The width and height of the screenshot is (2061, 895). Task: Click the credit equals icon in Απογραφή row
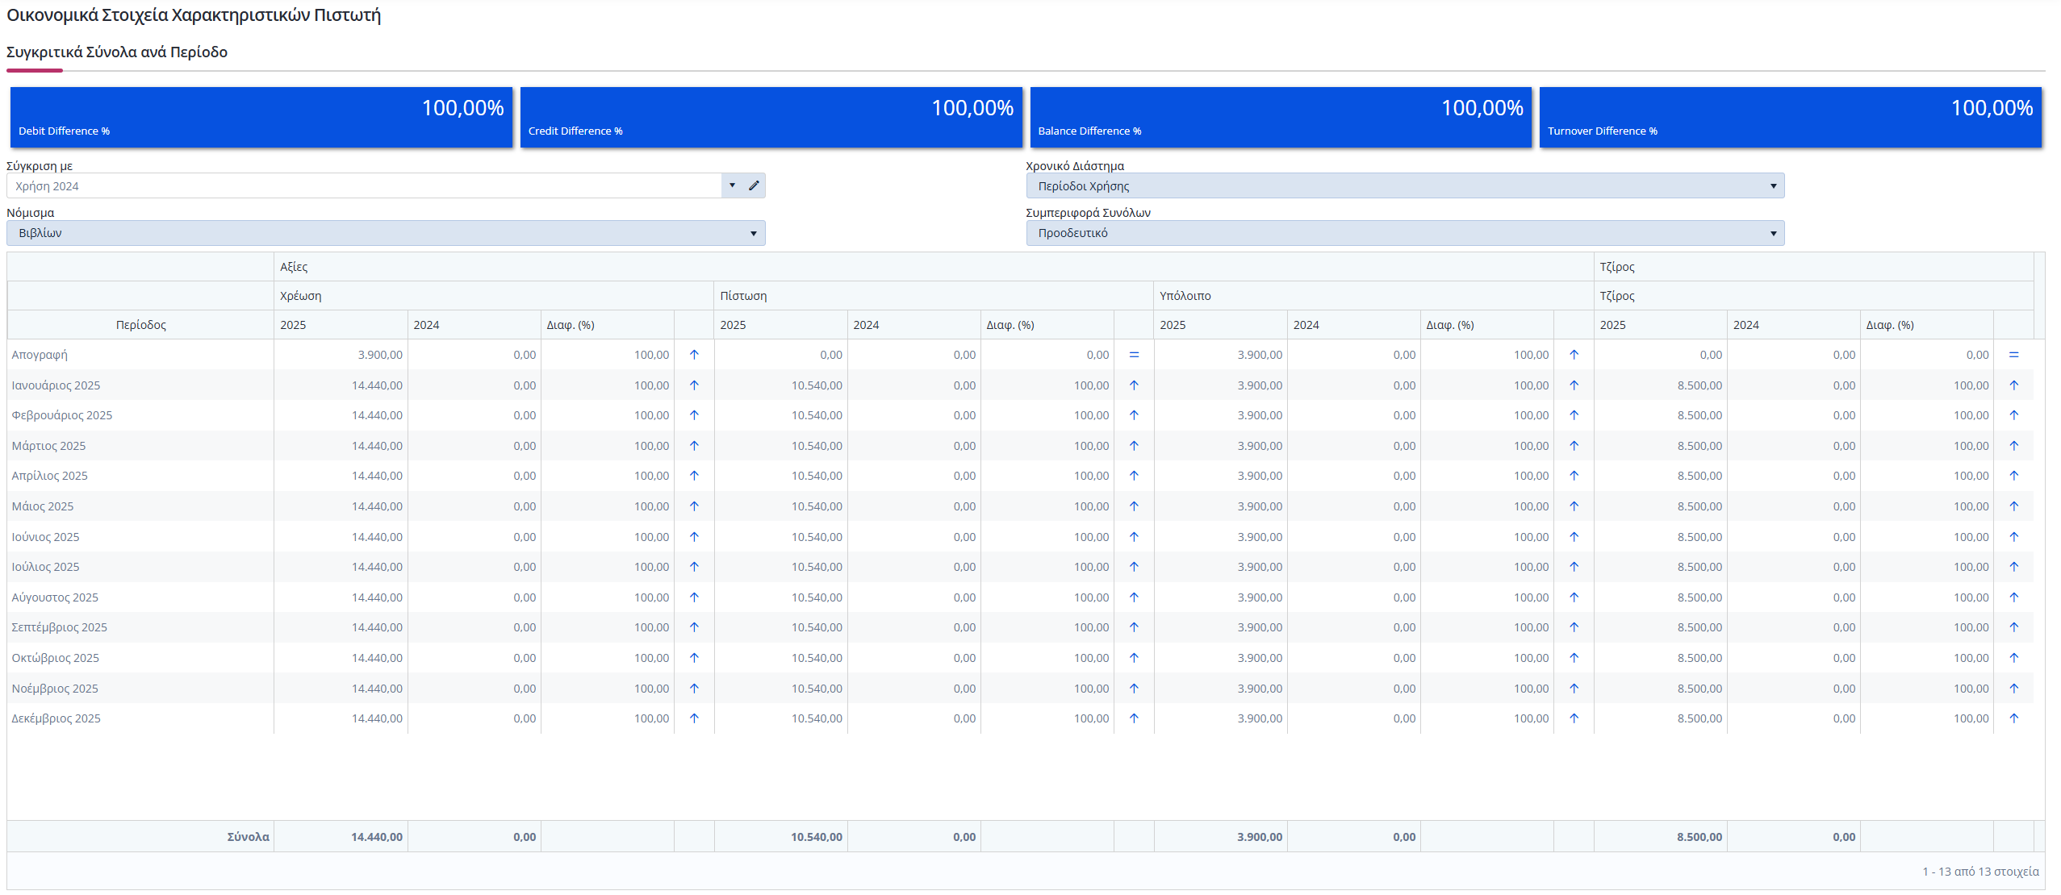tap(1134, 355)
